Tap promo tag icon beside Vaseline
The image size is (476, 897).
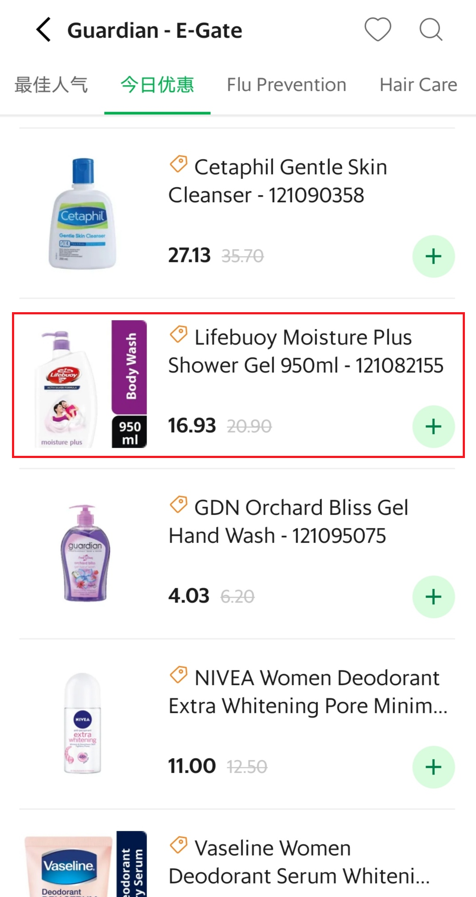pyautogui.click(x=178, y=846)
